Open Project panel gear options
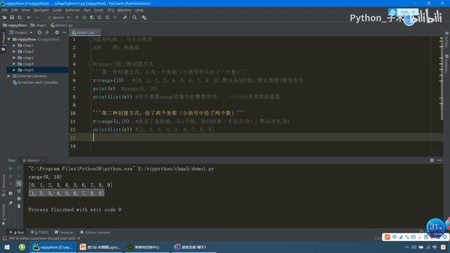The width and height of the screenshot is (450, 253). click(57, 32)
